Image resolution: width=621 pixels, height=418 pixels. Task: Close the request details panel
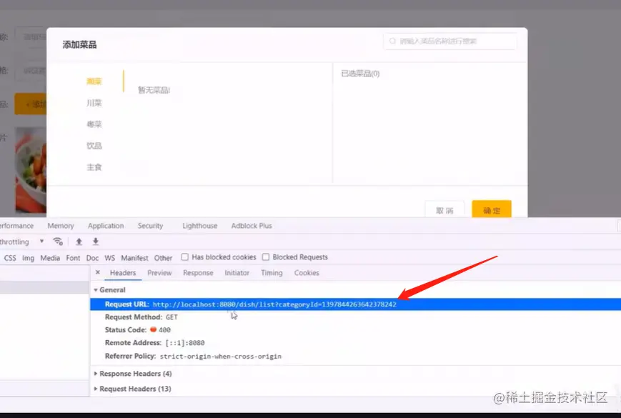98,272
